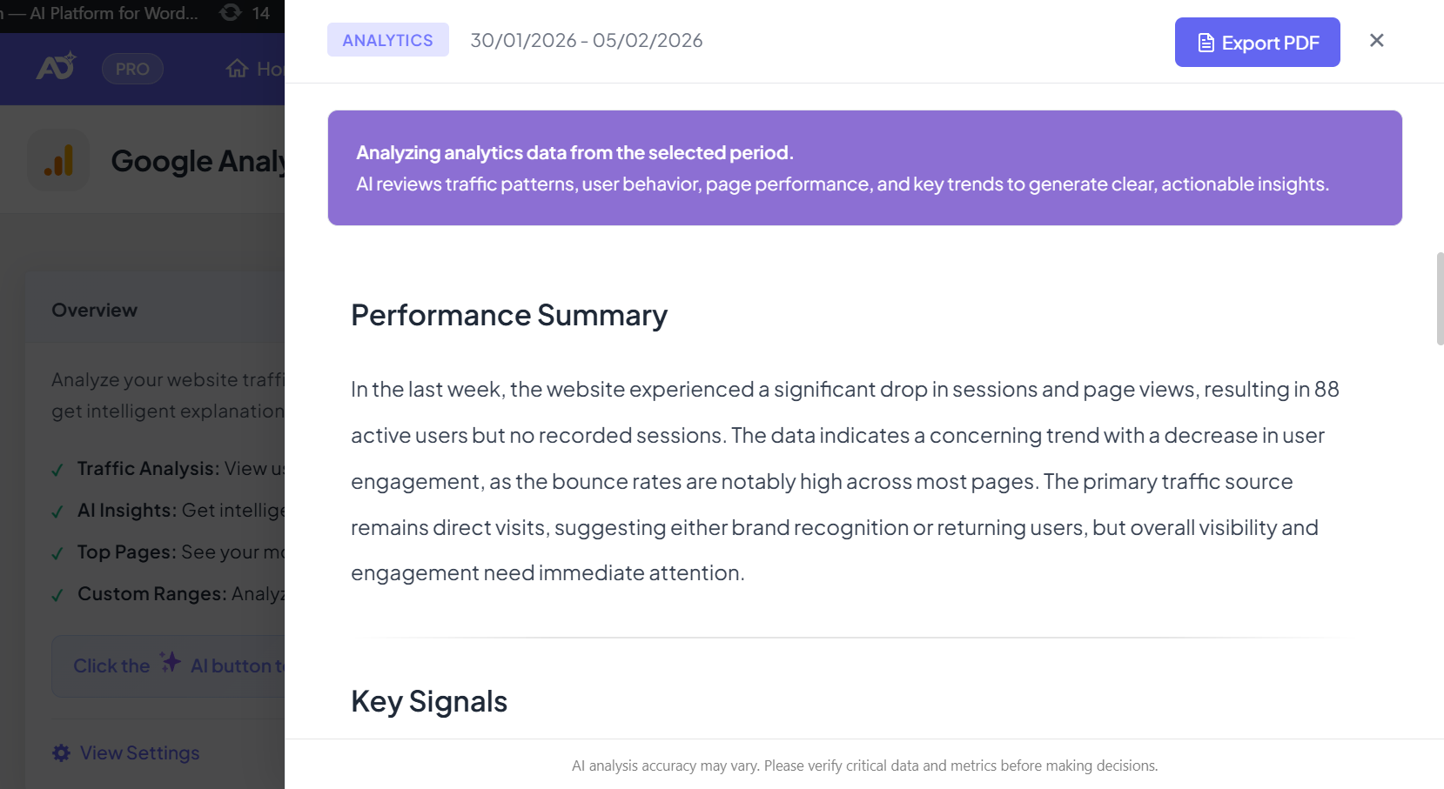Viewport: 1444px width, 789px height.
Task: Close the analytics report panel
Action: 1376,41
